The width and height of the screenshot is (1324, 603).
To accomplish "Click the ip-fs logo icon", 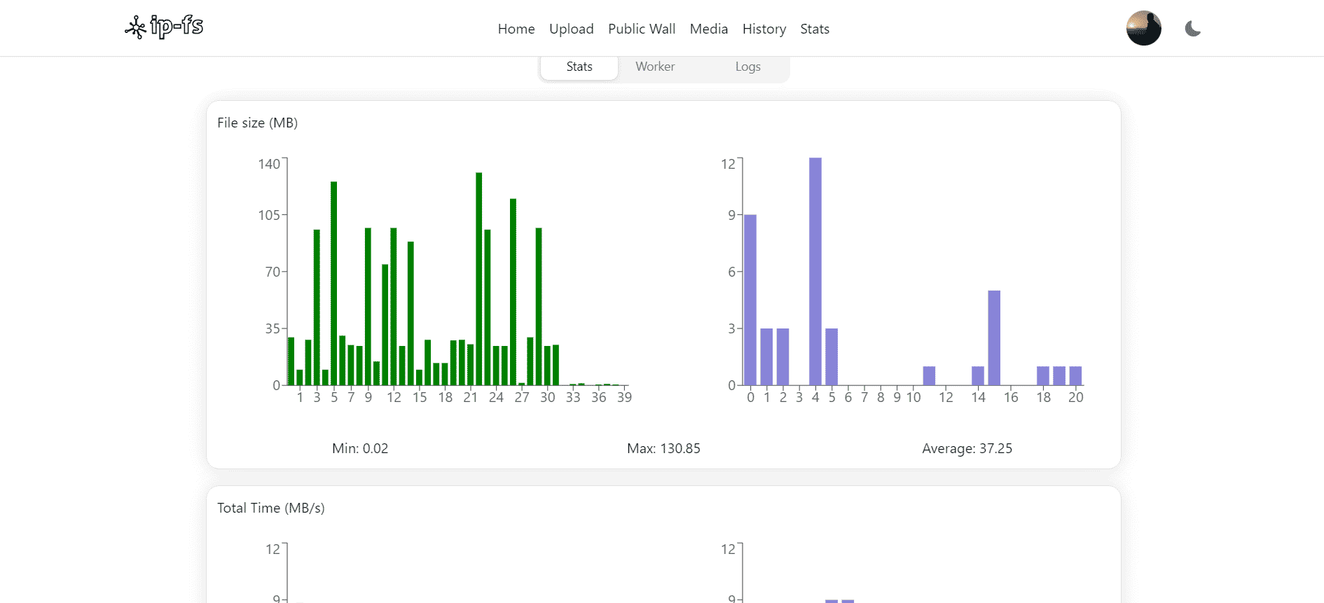I will point(135,28).
